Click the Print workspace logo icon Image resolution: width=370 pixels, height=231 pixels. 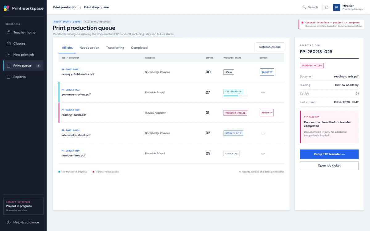[x=6, y=8]
